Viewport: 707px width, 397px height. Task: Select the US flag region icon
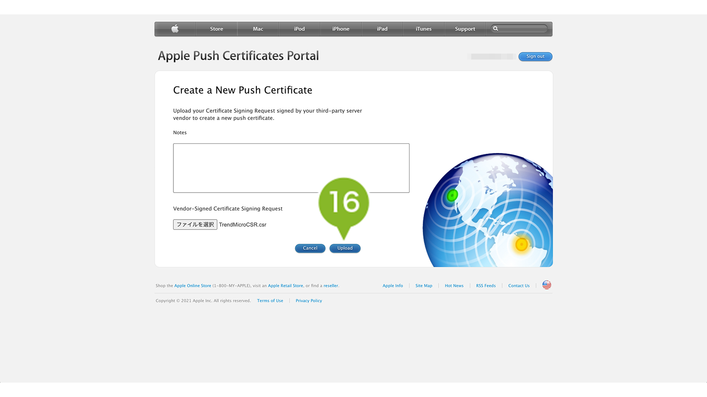(547, 285)
